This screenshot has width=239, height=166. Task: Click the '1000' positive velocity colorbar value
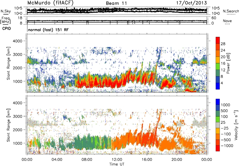[225, 105]
